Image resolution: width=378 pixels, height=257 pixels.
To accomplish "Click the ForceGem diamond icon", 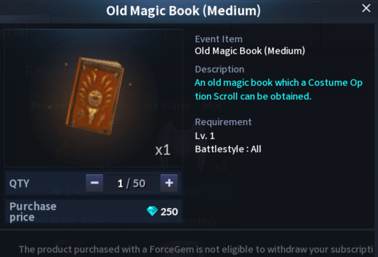I will tap(152, 211).
